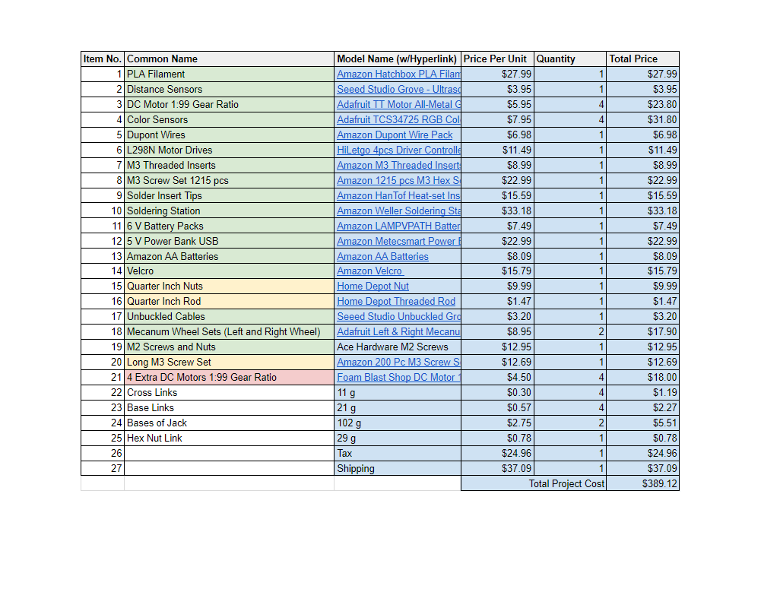Image resolution: width=761 pixels, height=589 pixels.
Task: Click the $389.12 total cell
Action: (643, 483)
